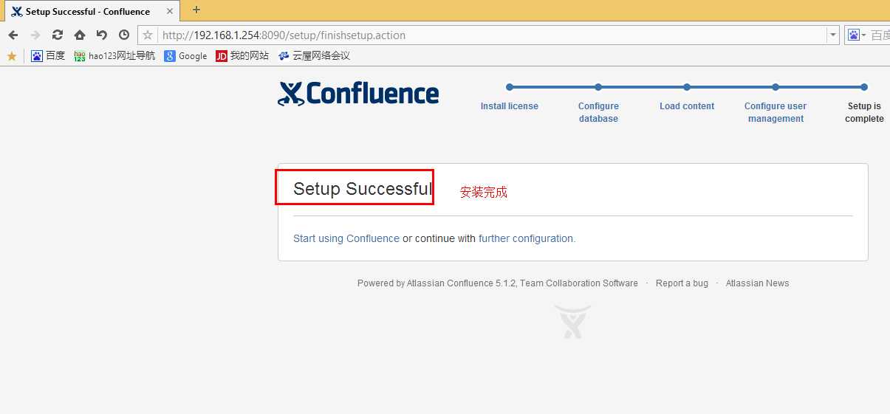
Task: Open the Atlassian News link
Action: click(757, 283)
